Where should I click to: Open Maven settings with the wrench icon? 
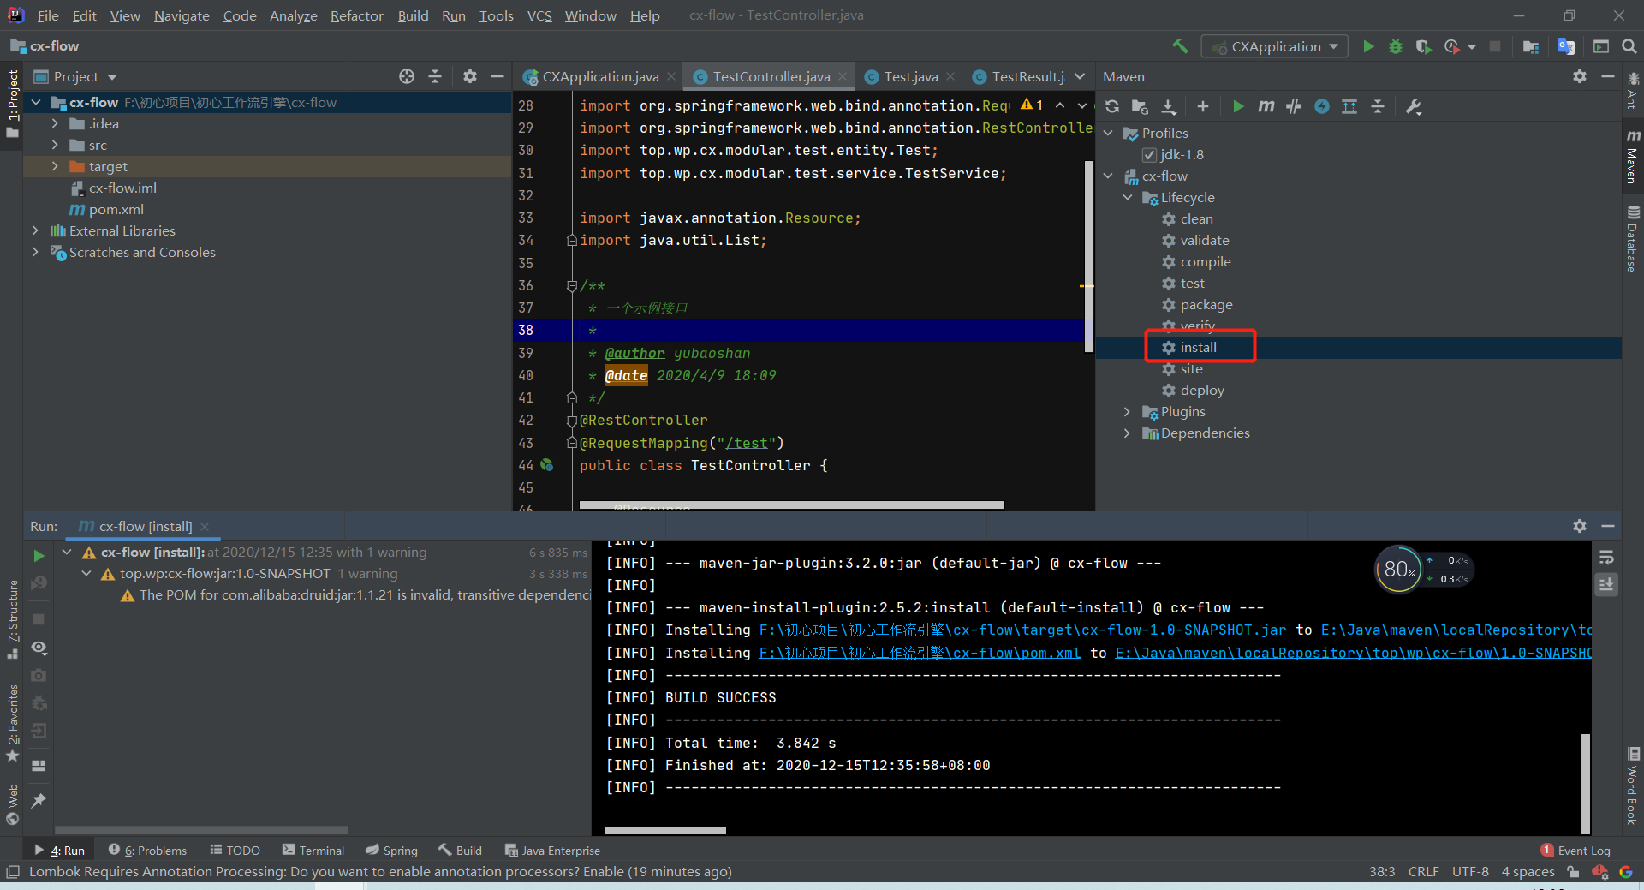click(1414, 106)
